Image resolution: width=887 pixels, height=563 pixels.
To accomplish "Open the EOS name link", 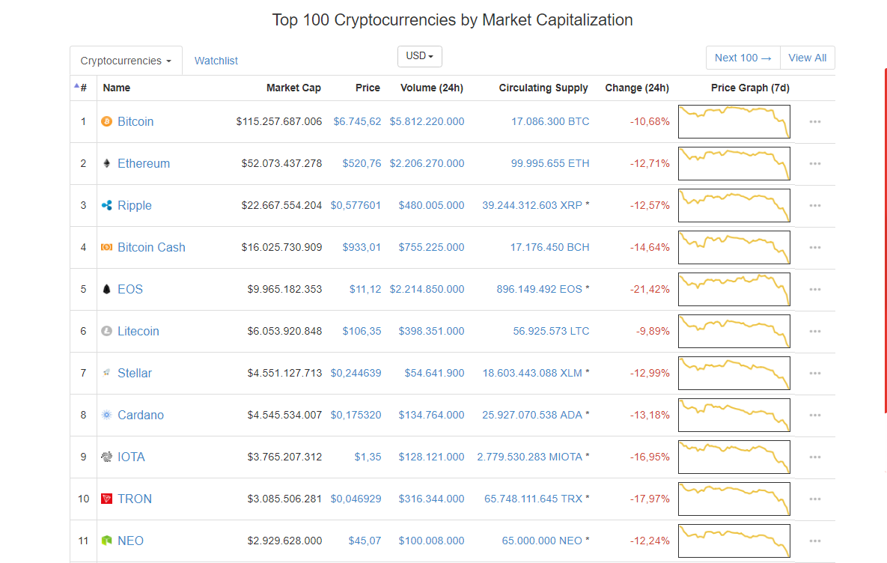I will 130,289.
